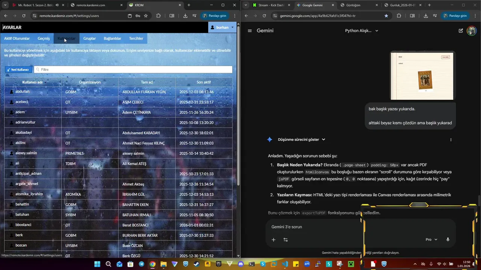
Task: Go back in left browser window
Action: (6, 16)
